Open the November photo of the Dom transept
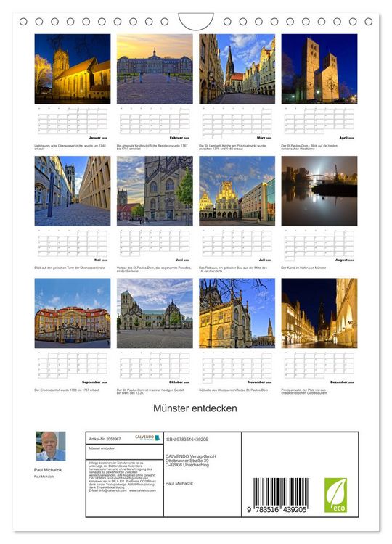Screen dimensions: 392x544 point(237,313)
